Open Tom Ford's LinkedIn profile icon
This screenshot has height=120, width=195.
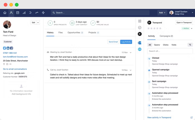(x=8, y=48)
